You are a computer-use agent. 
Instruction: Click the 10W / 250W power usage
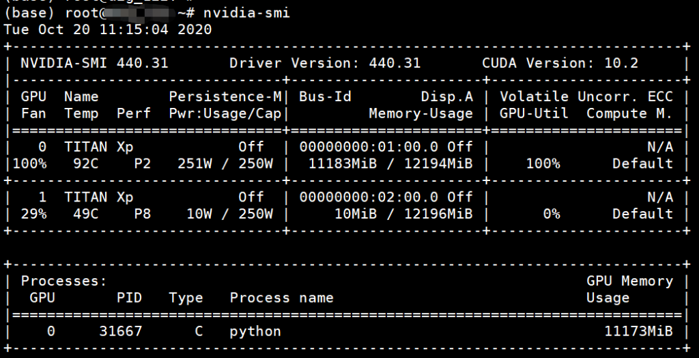point(229,214)
